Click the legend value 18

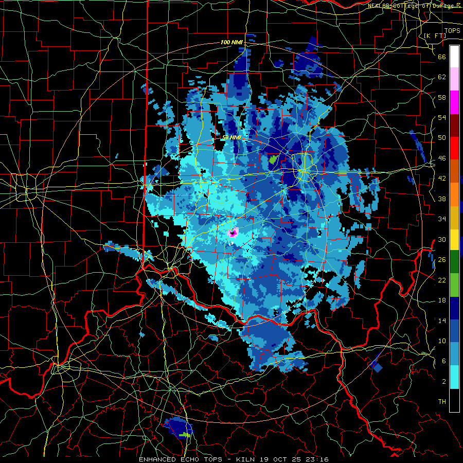pos(442,300)
